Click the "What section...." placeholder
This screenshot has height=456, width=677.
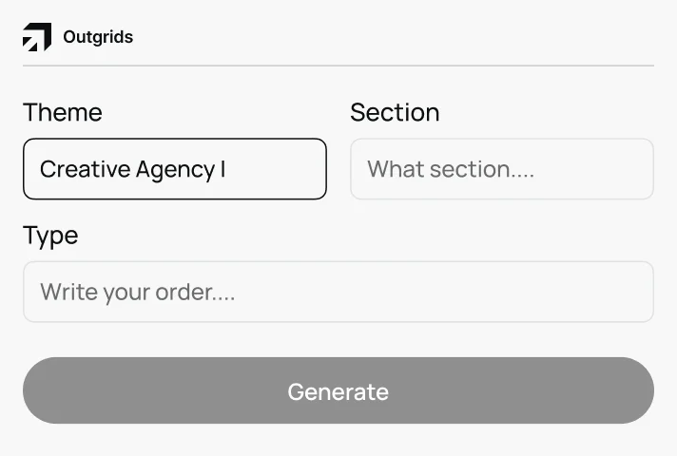click(451, 169)
